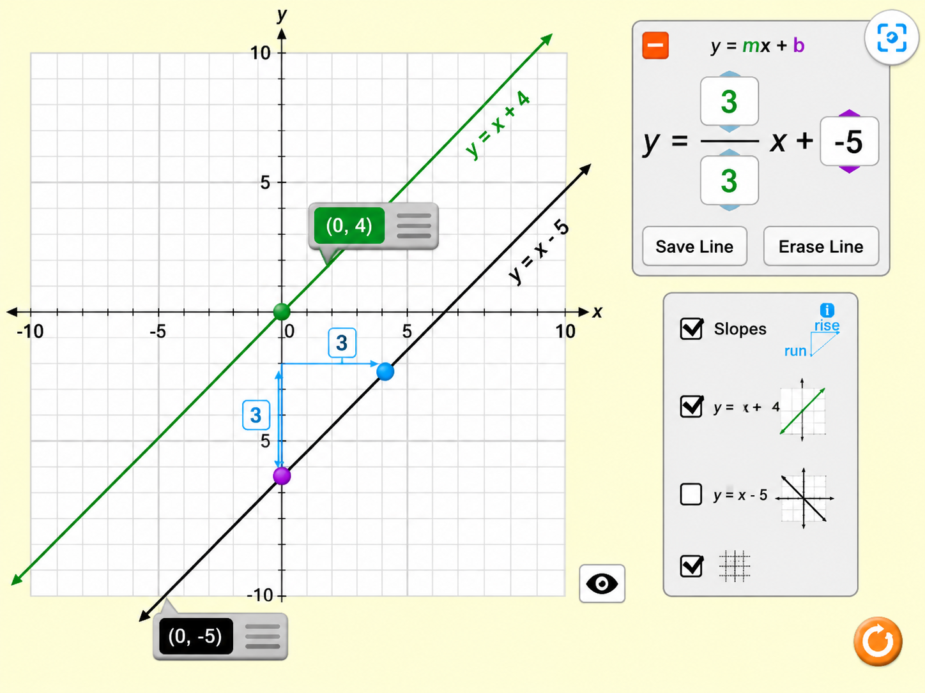The image size is (925, 693).
Task: Click the run label 3 above slope triangle
Action: click(x=342, y=343)
